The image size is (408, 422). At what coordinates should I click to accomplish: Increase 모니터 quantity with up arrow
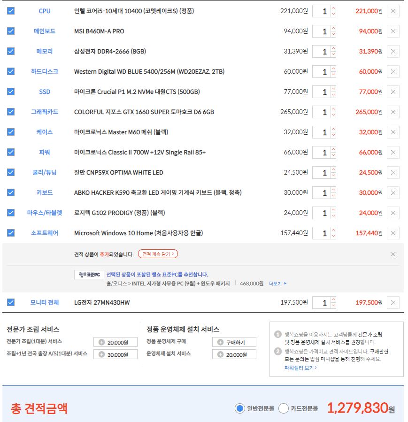click(333, 300)
